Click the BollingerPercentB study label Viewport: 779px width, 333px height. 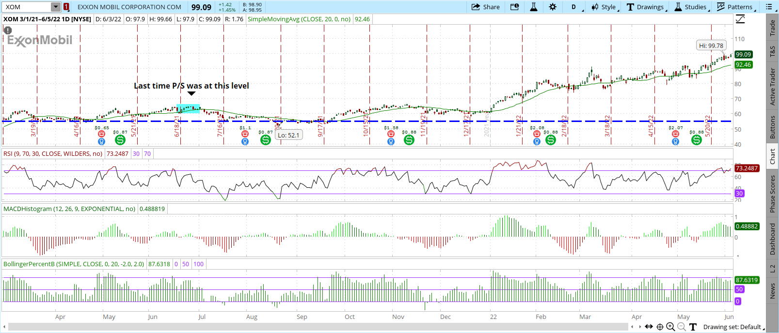(x=74, y=264)
